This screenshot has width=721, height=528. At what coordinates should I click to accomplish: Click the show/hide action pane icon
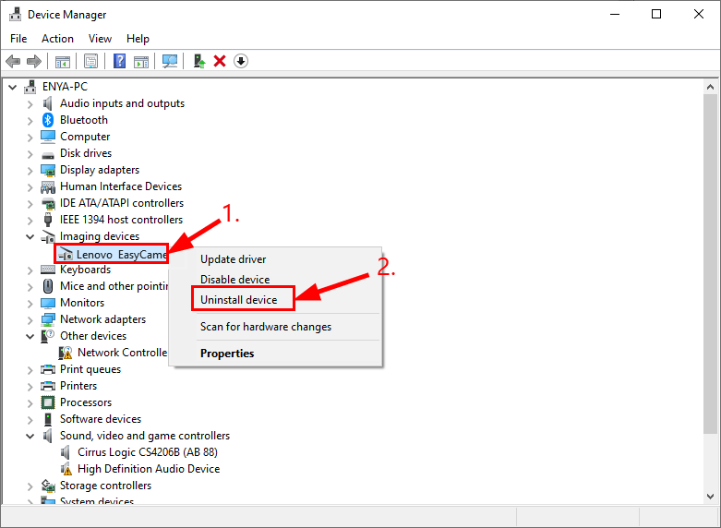coord(141,61)
